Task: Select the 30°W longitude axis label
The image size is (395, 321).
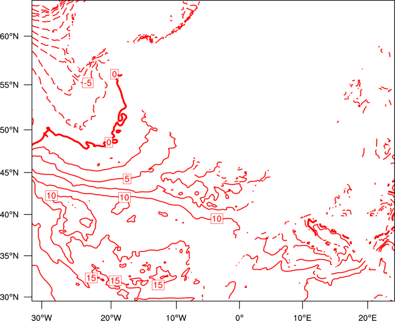Action: [x=41, y=318]
